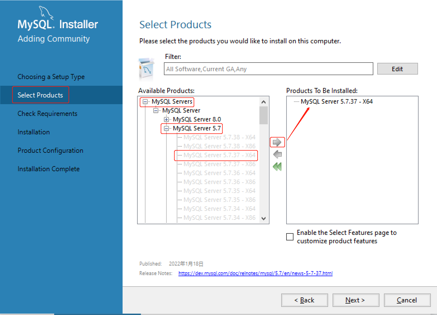The width and height of the screenshot is (437, 315).
Task: Click the Next button
Action: click(x=355, y=300)
